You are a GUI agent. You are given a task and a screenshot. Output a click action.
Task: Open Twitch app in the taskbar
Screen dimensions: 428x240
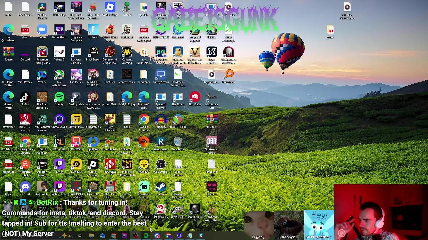(124, 236)
